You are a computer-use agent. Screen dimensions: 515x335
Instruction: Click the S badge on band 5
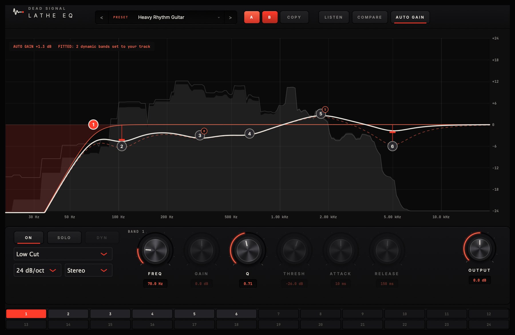pos(325,109)
